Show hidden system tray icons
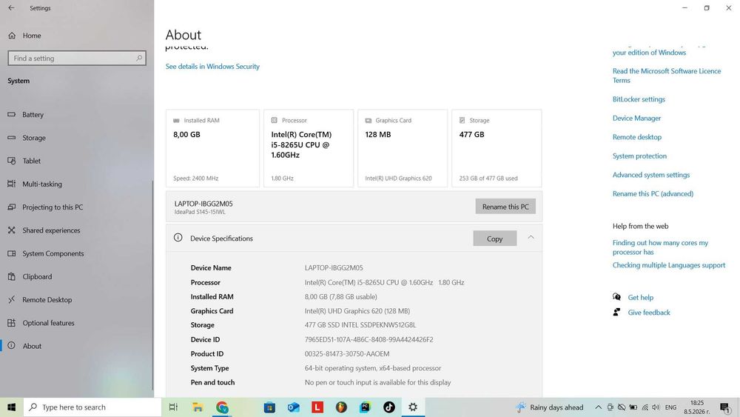 click(x=598, y=407)
